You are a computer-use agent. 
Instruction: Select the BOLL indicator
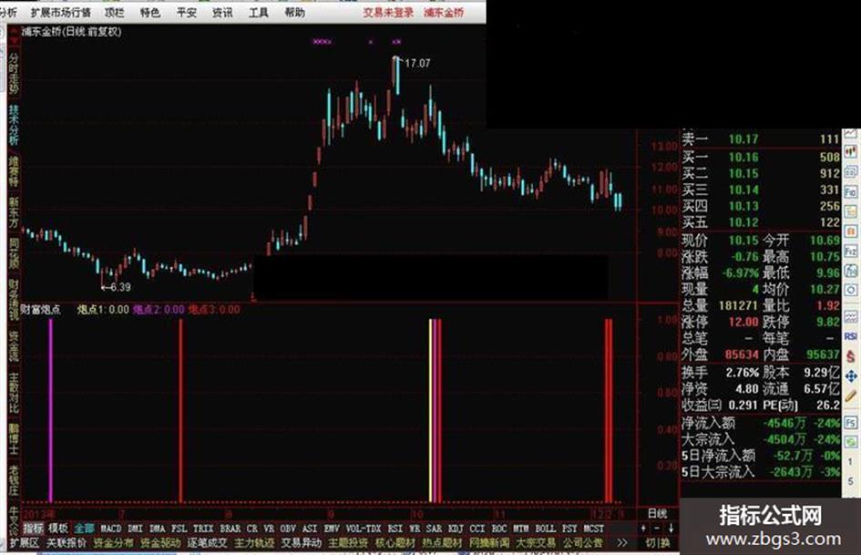coord(545,528)
